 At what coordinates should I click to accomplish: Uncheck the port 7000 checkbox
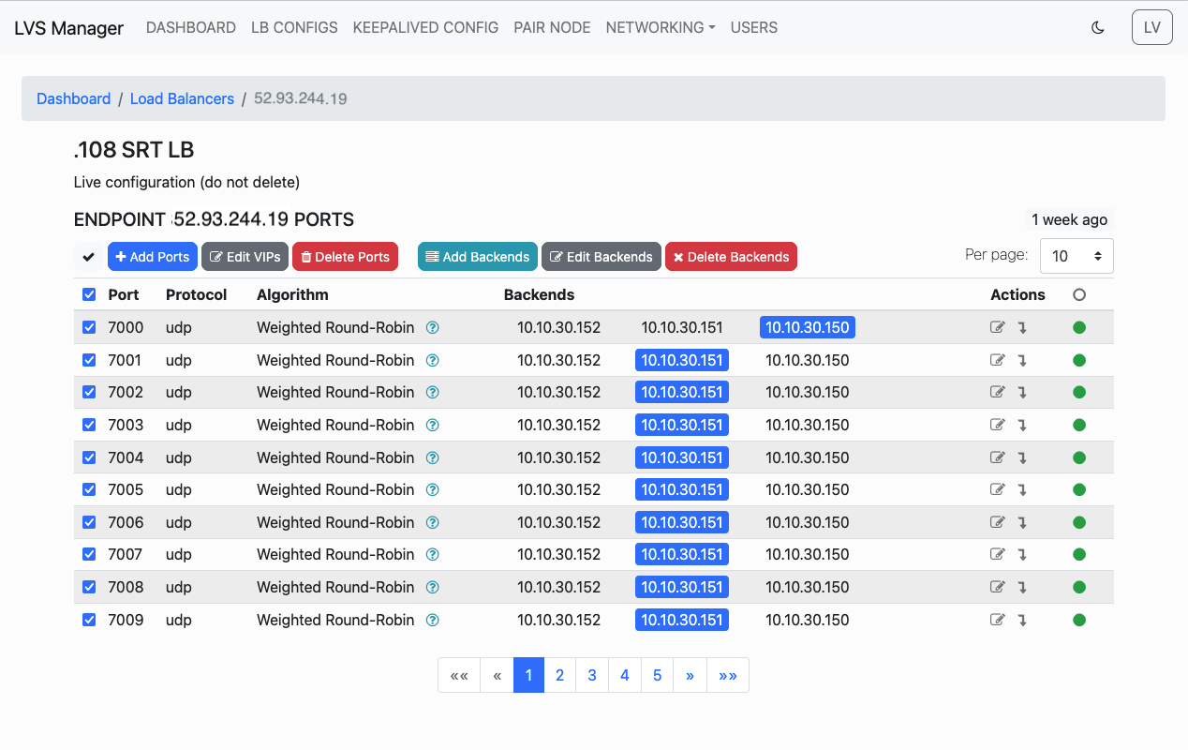click(x=89, y=327)
